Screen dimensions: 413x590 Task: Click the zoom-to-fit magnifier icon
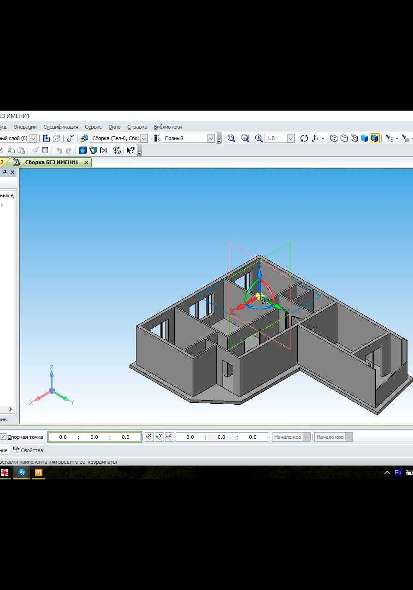231,138
